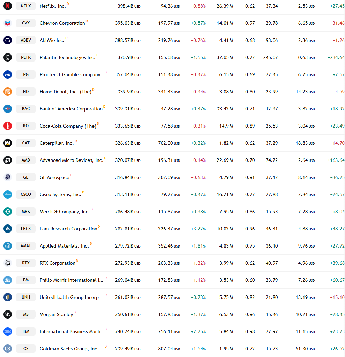Viewport: 345px width, 357px height.
Task: Click the CSCO ticker badge
Action: [x=26, y=194]
